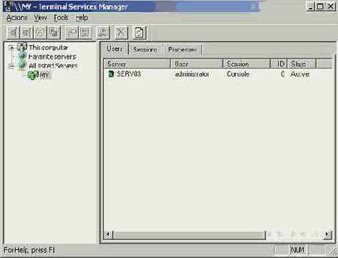
Task: Open the View menu
Action: pos(40,18)
